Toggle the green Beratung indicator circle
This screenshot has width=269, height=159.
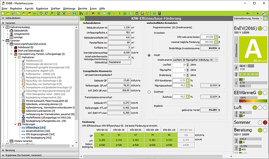260,130
